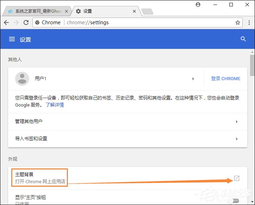Click the 其他人 section heading
255x205 pixels.
point(15,59)
